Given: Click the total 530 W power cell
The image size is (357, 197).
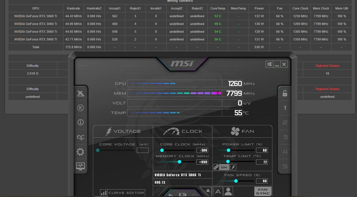Looking at the screenshot, I should [259, 47].
